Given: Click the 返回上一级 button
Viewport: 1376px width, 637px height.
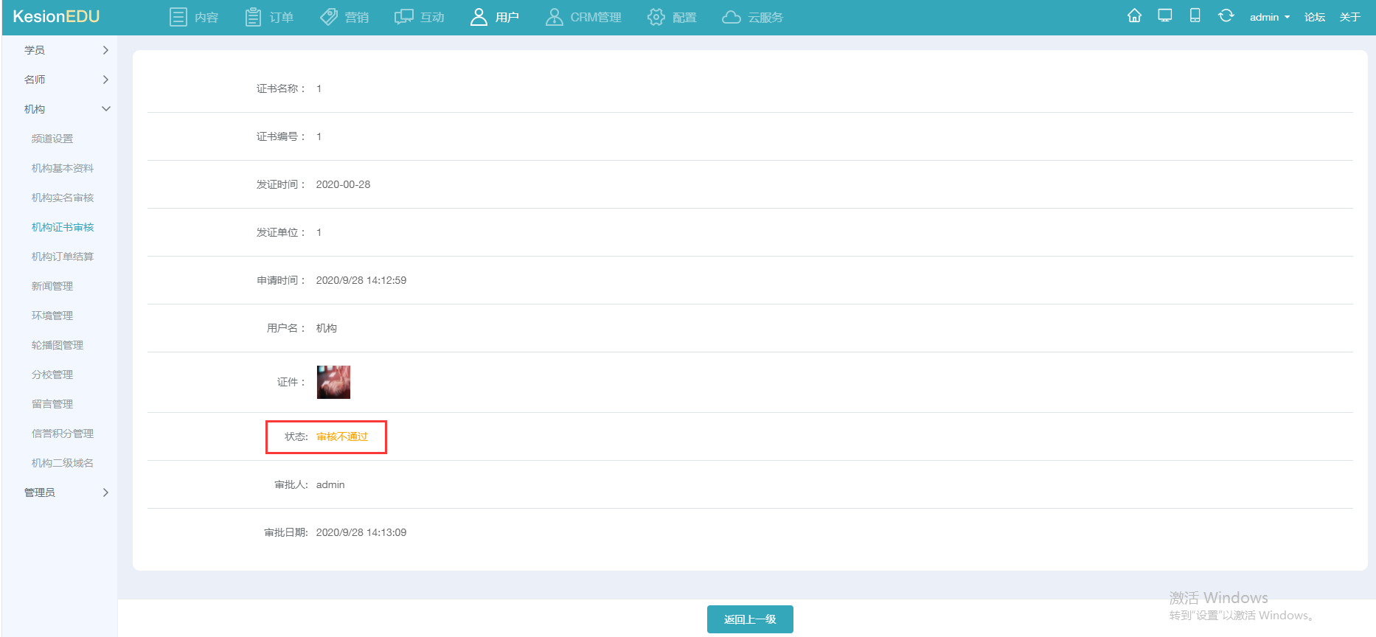Looking at the screenshot, I should tap(750, 619).
